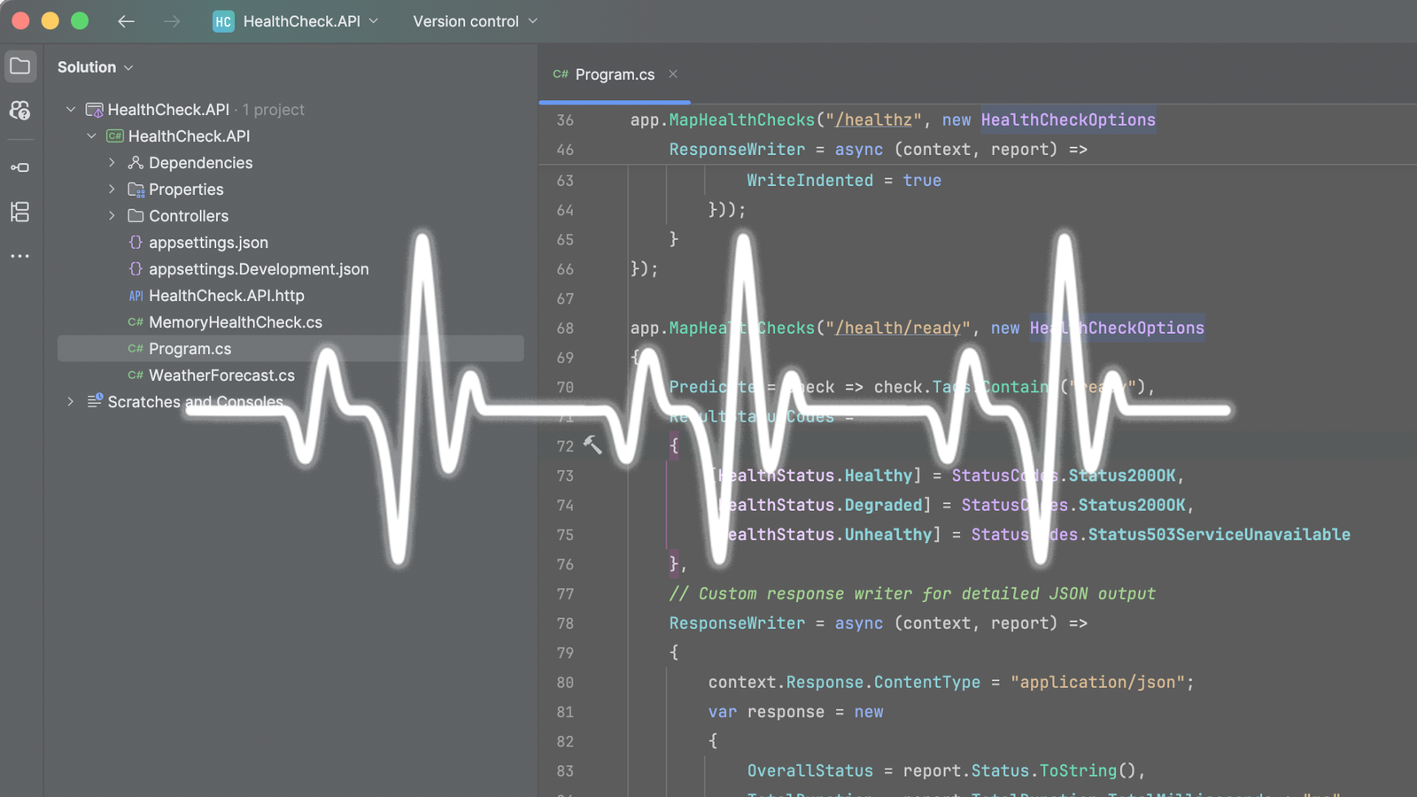The height and width of the screenshot is (797, 1417).
Task: Click the JSON icon for appsettings.Development.json
Action: click(x=136, y=269)
